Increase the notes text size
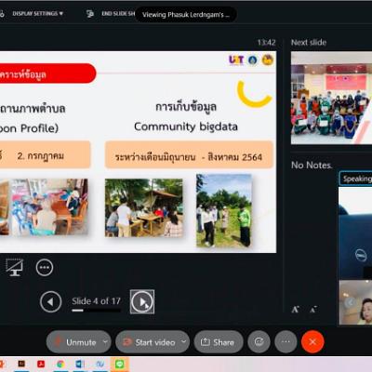 [295, 310]
